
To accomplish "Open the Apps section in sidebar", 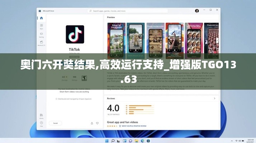I will coord(41,26).
